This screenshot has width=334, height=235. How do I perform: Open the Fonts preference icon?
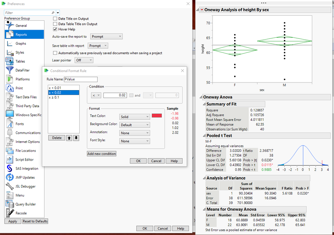10,124
